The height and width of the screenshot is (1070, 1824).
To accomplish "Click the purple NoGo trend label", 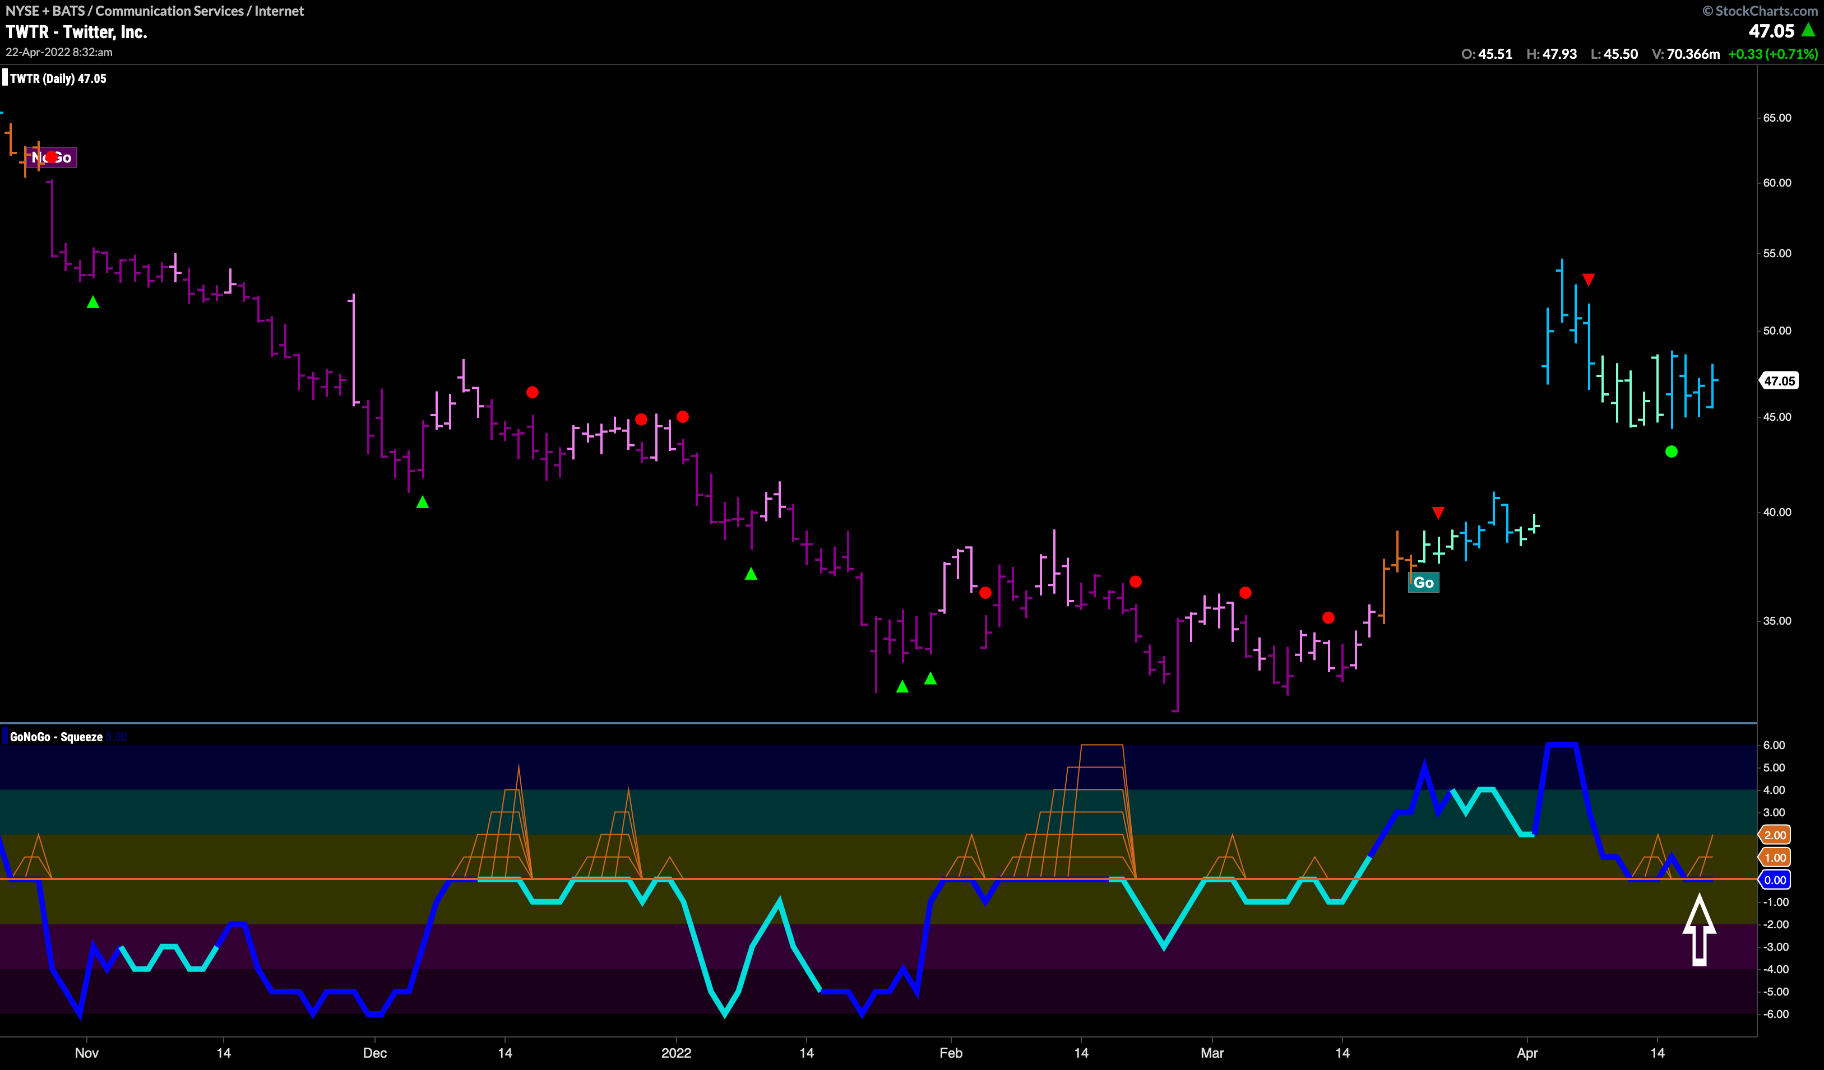I will point(52,157).
